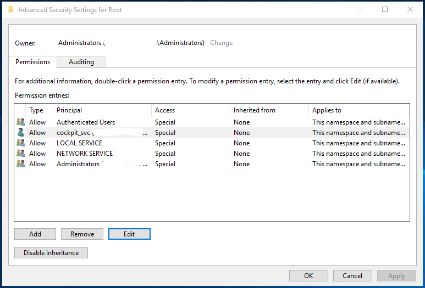Select the cockpit_svc principal entry
This screenshot has width=425, height=288.
click(x=102, y=133)
